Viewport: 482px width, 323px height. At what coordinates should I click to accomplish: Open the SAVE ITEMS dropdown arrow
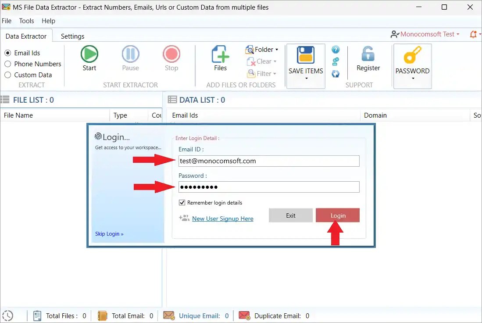306,79
